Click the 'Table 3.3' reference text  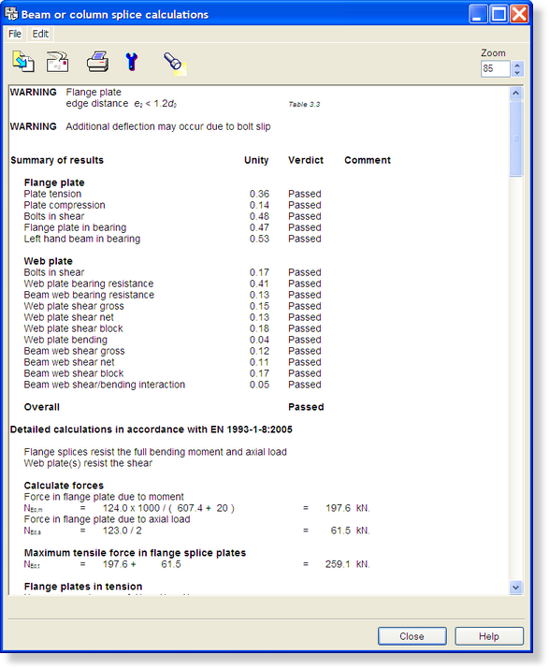(x=304, y=104)
